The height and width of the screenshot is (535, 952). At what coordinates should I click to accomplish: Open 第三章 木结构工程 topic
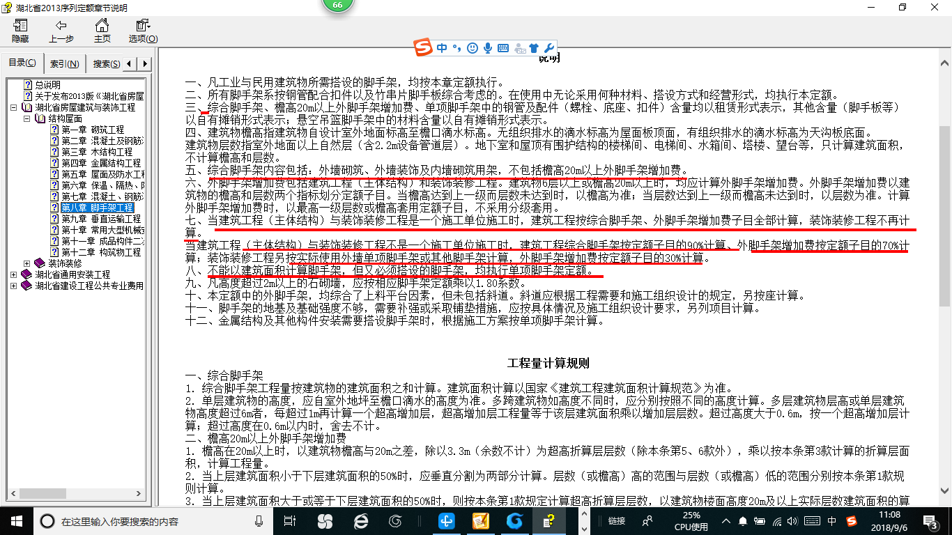(97, 152)
